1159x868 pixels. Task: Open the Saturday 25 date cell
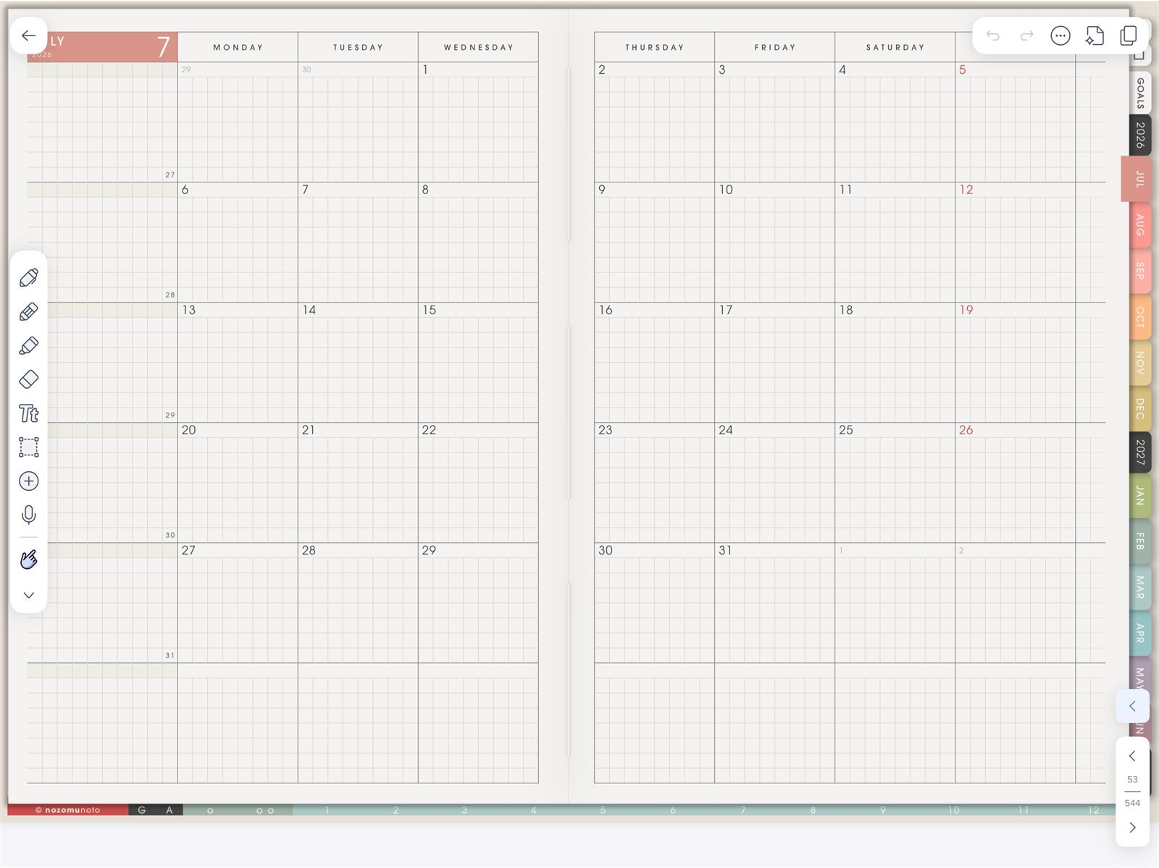point(895,482)
